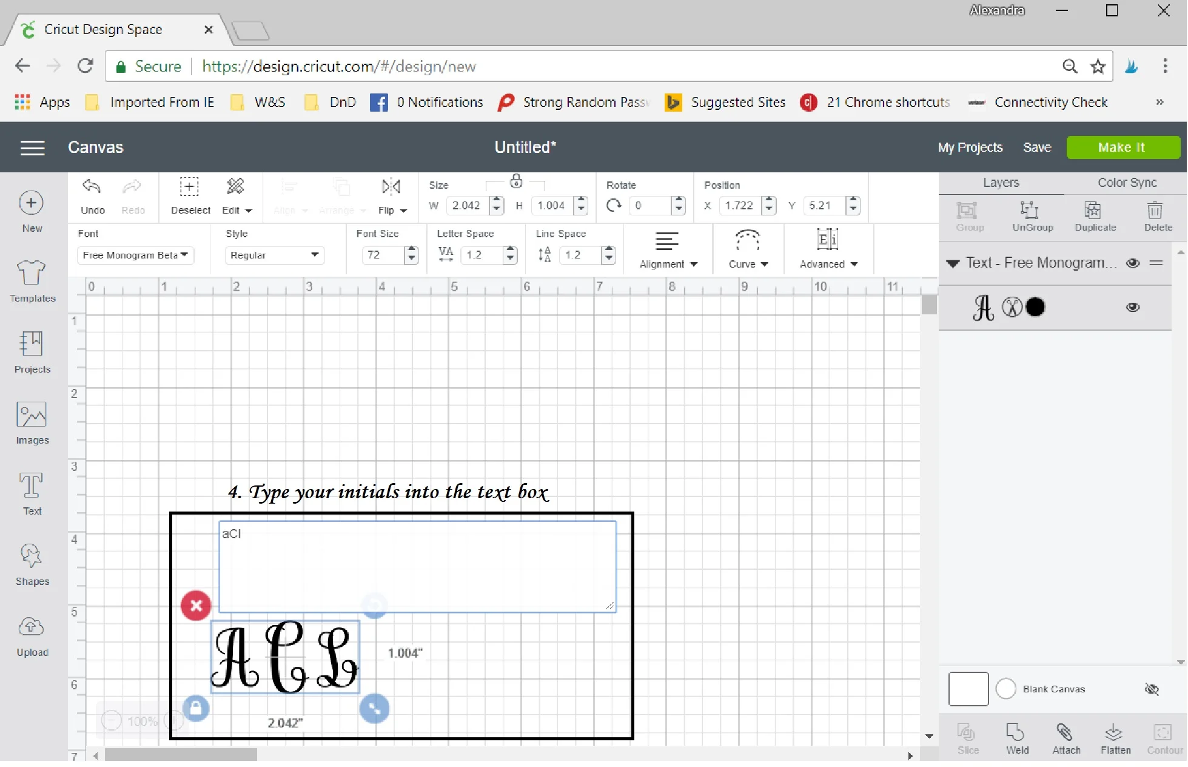Toggle visibility of Text - Free Monogram group
The image size is (1188, 767).
[1132, 263]
